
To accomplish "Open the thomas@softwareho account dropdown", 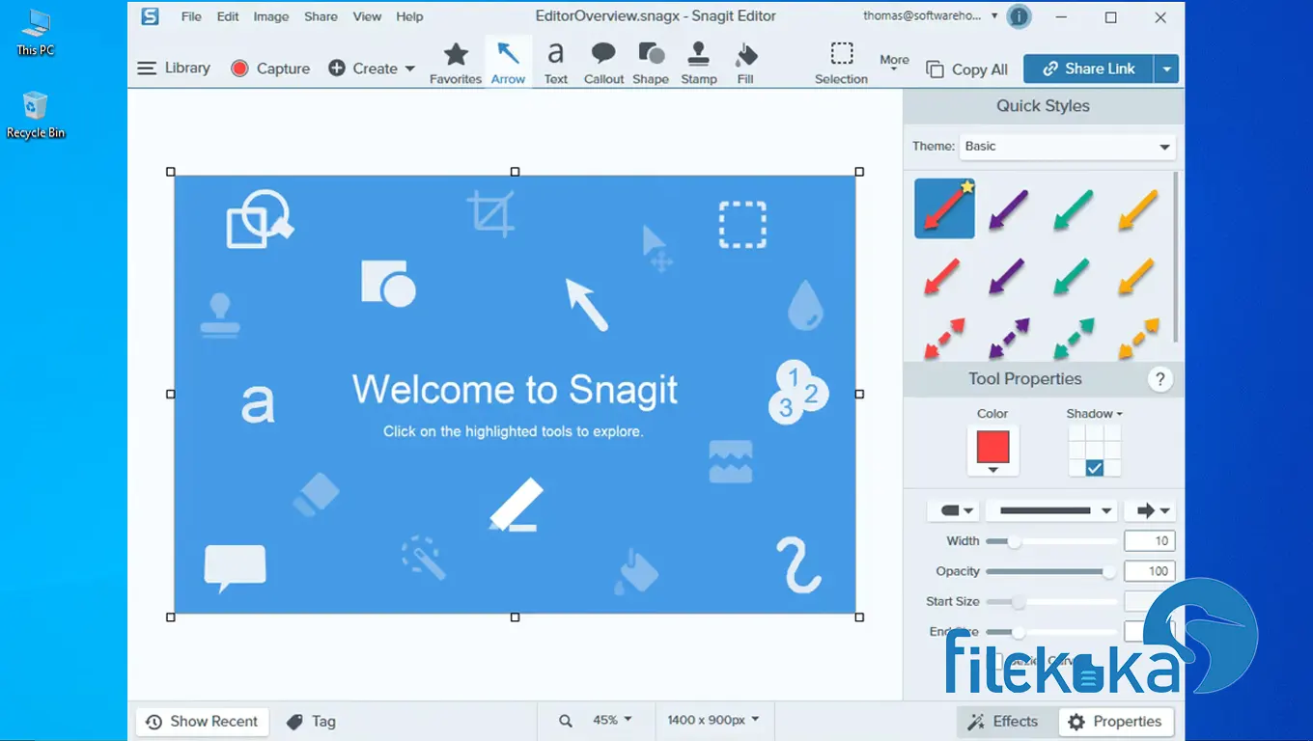I will pyautogui.click(x=931, y=15).
